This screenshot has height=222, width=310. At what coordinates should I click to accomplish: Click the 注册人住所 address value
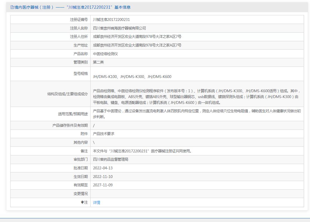click(137, 36)
